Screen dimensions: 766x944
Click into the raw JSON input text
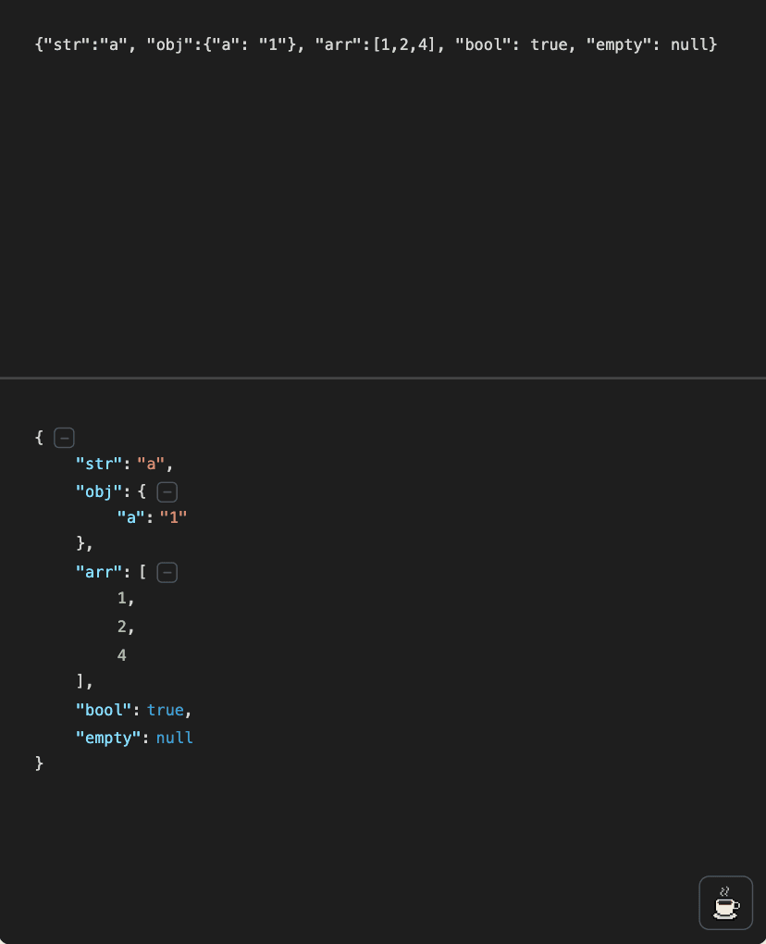pos(375,44)
